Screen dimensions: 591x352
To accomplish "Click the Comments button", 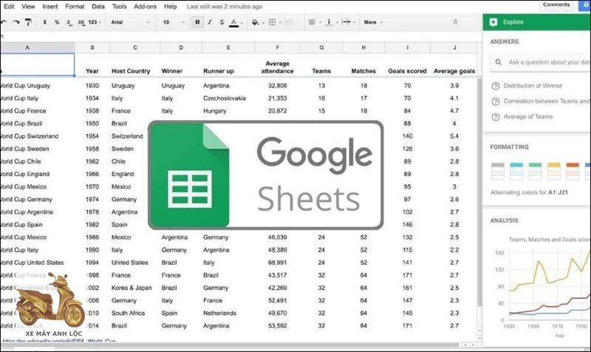I will pyautogui.click(x=556, y=5).
